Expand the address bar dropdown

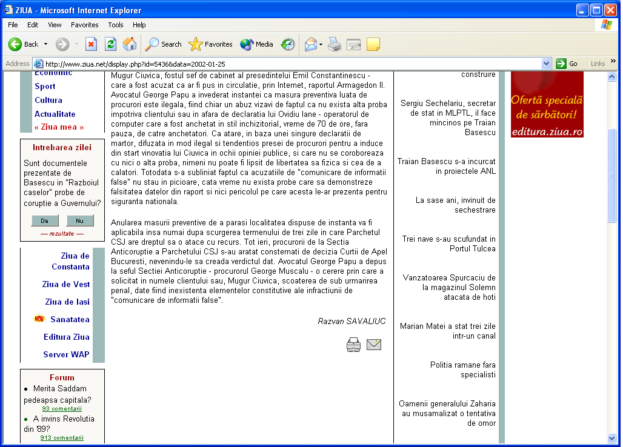pos(546,64)
